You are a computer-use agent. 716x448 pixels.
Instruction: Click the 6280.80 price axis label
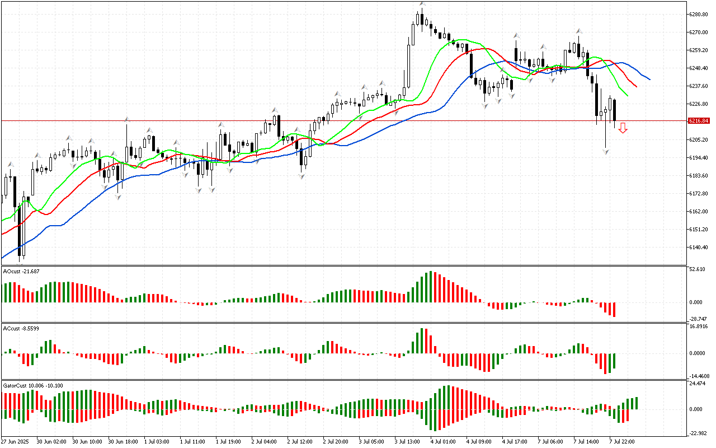pyautogui.click(x=699, y=14)
